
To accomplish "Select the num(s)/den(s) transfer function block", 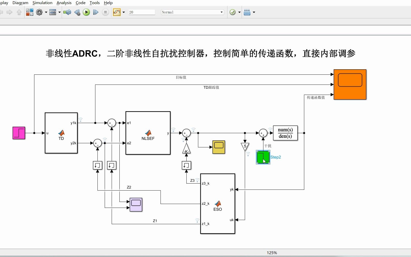I will [285, 133].
